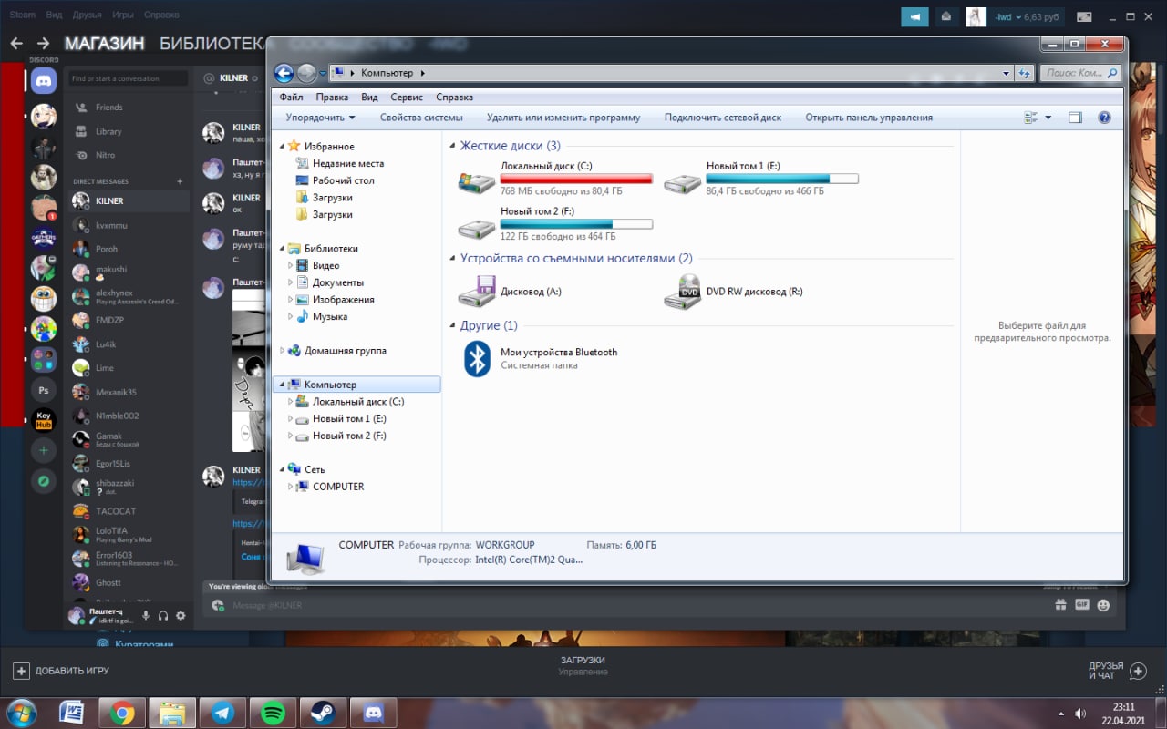Open the emoji picker in Discord
Screen dimensions: 1167x729
(1104, 604)
